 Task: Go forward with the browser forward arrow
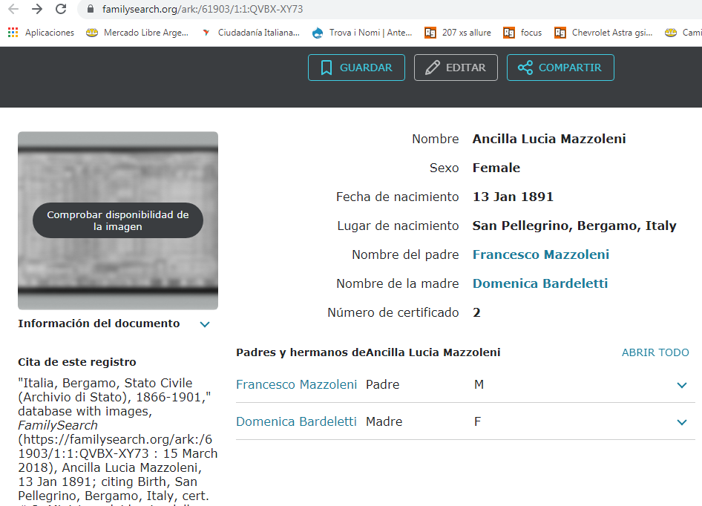point(36,9)
